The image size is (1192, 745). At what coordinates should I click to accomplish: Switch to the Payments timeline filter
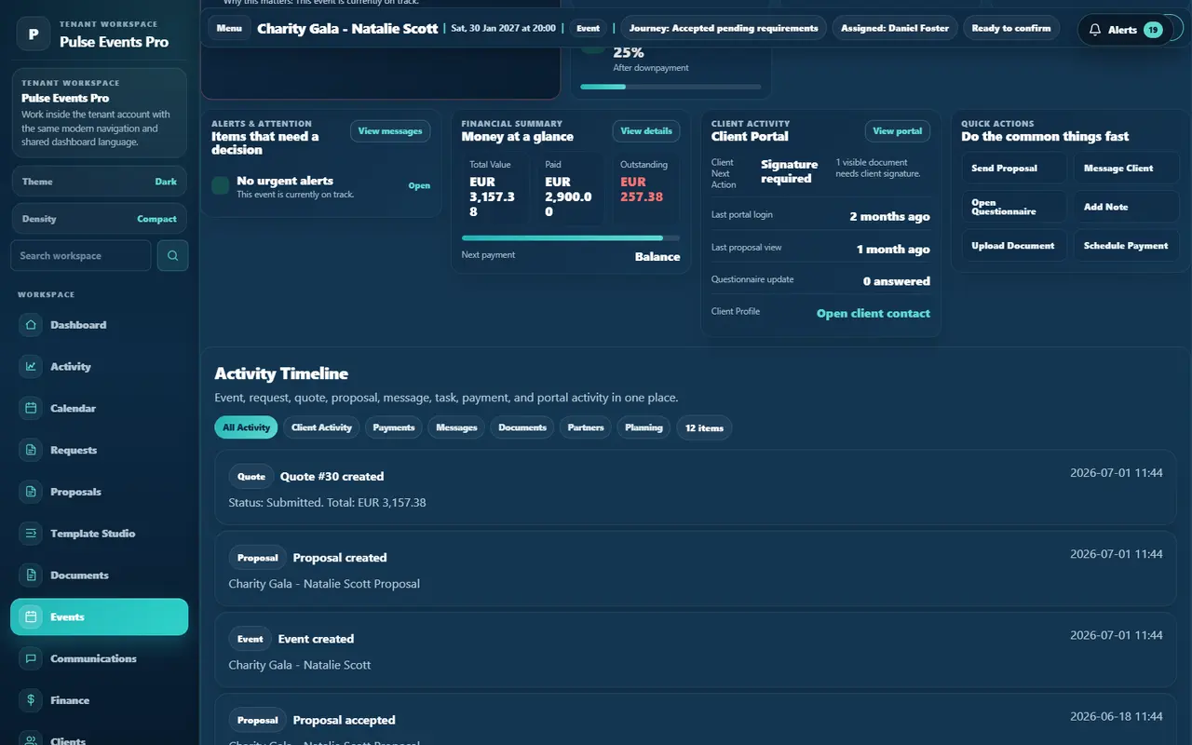pos(394,427)
